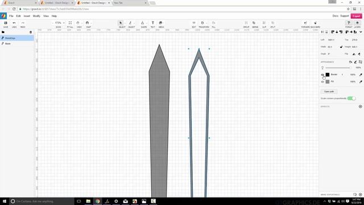This screenshot has width=364, height=205.
Task: Open the Modify menu
Action: [x=36, y=16]
